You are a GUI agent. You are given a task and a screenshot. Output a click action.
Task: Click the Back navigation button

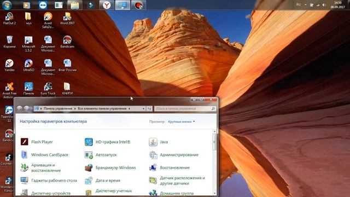pos(20,108)
